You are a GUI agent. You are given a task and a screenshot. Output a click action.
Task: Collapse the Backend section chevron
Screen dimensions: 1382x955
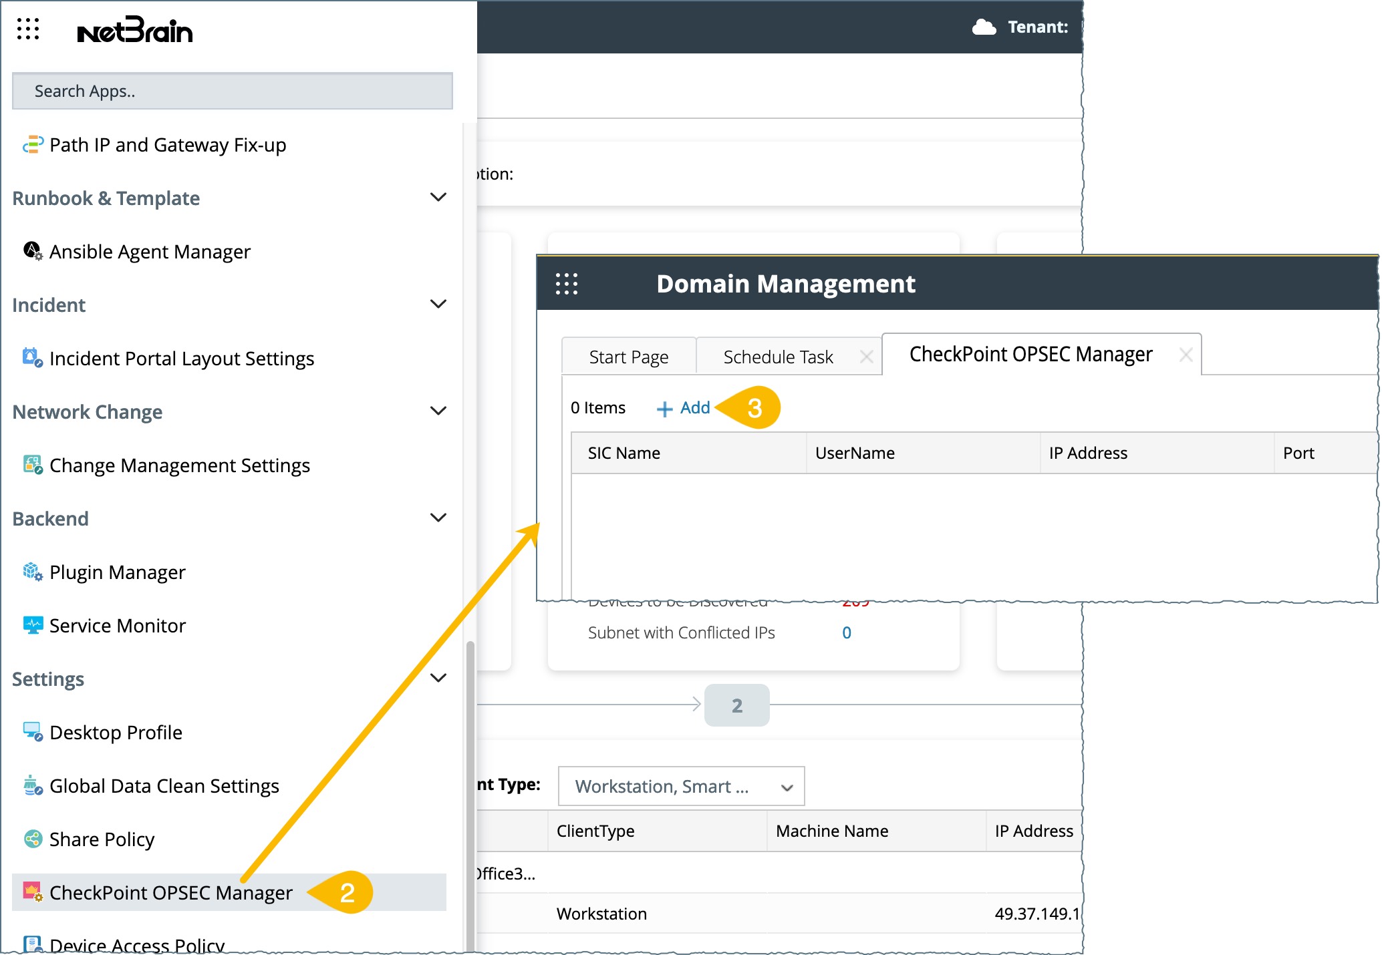438,518
